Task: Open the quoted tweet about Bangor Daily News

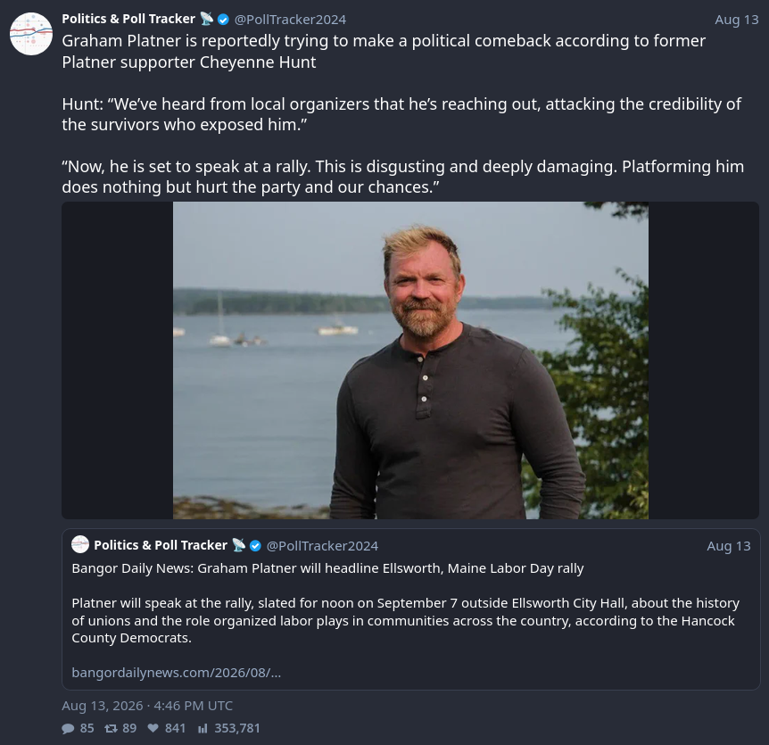Action: tap(411, 609)
